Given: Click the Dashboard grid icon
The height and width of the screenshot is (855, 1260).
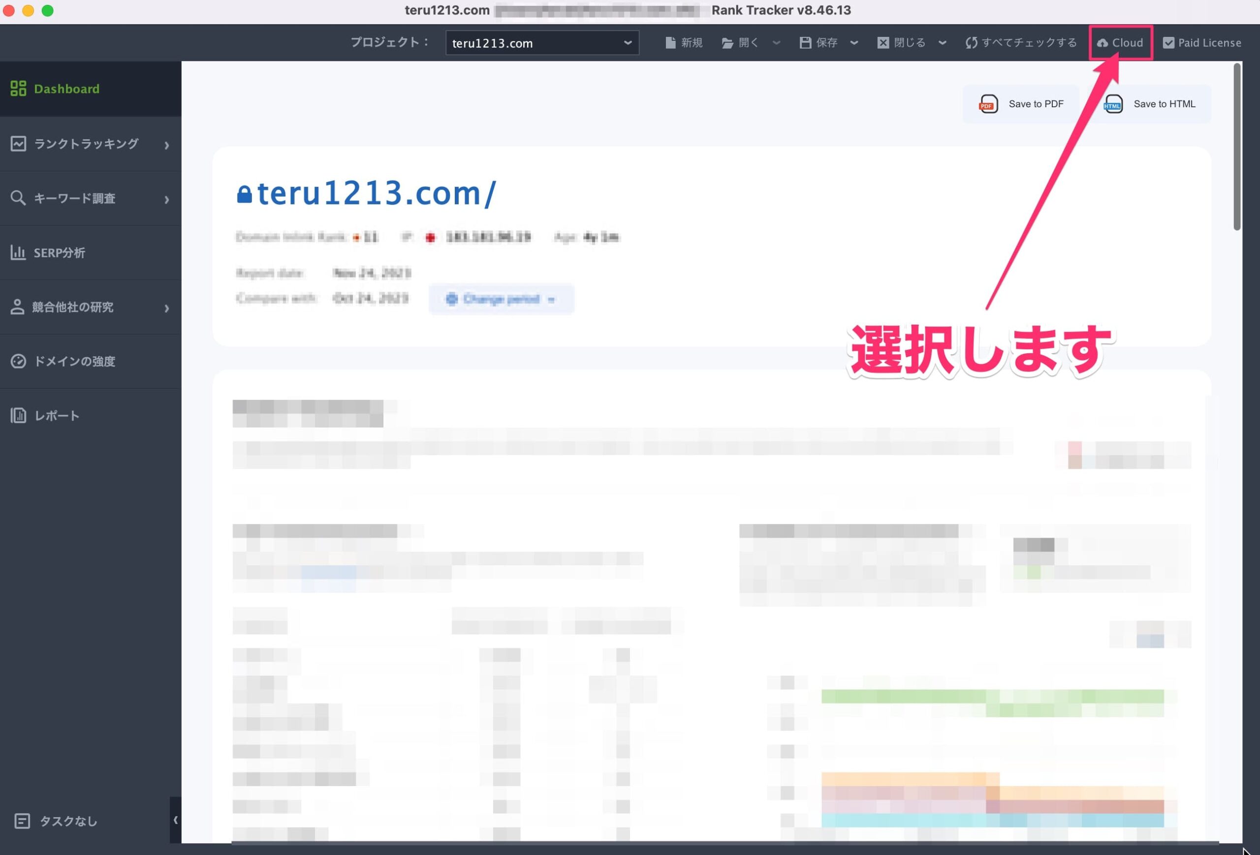Looking at the screenshot, I should click(18, 89).
